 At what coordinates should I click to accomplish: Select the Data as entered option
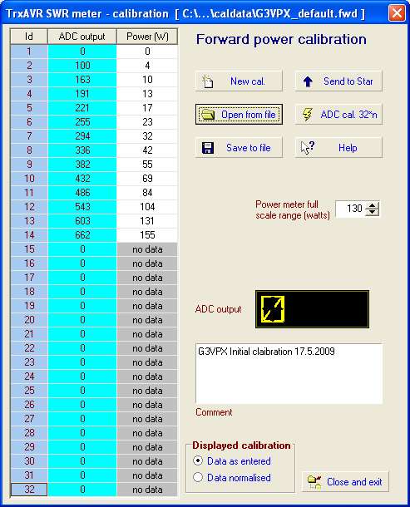(198, 460)
